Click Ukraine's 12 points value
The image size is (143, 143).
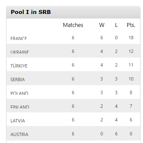click(131, 51)
